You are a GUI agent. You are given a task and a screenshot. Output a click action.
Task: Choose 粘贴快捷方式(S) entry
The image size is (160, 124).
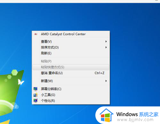pyautogui.click(x=71, y=67)
